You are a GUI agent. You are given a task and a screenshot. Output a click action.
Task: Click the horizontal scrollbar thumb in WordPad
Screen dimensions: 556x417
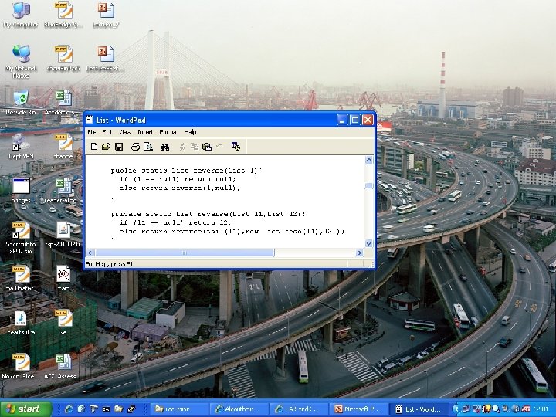185,253
